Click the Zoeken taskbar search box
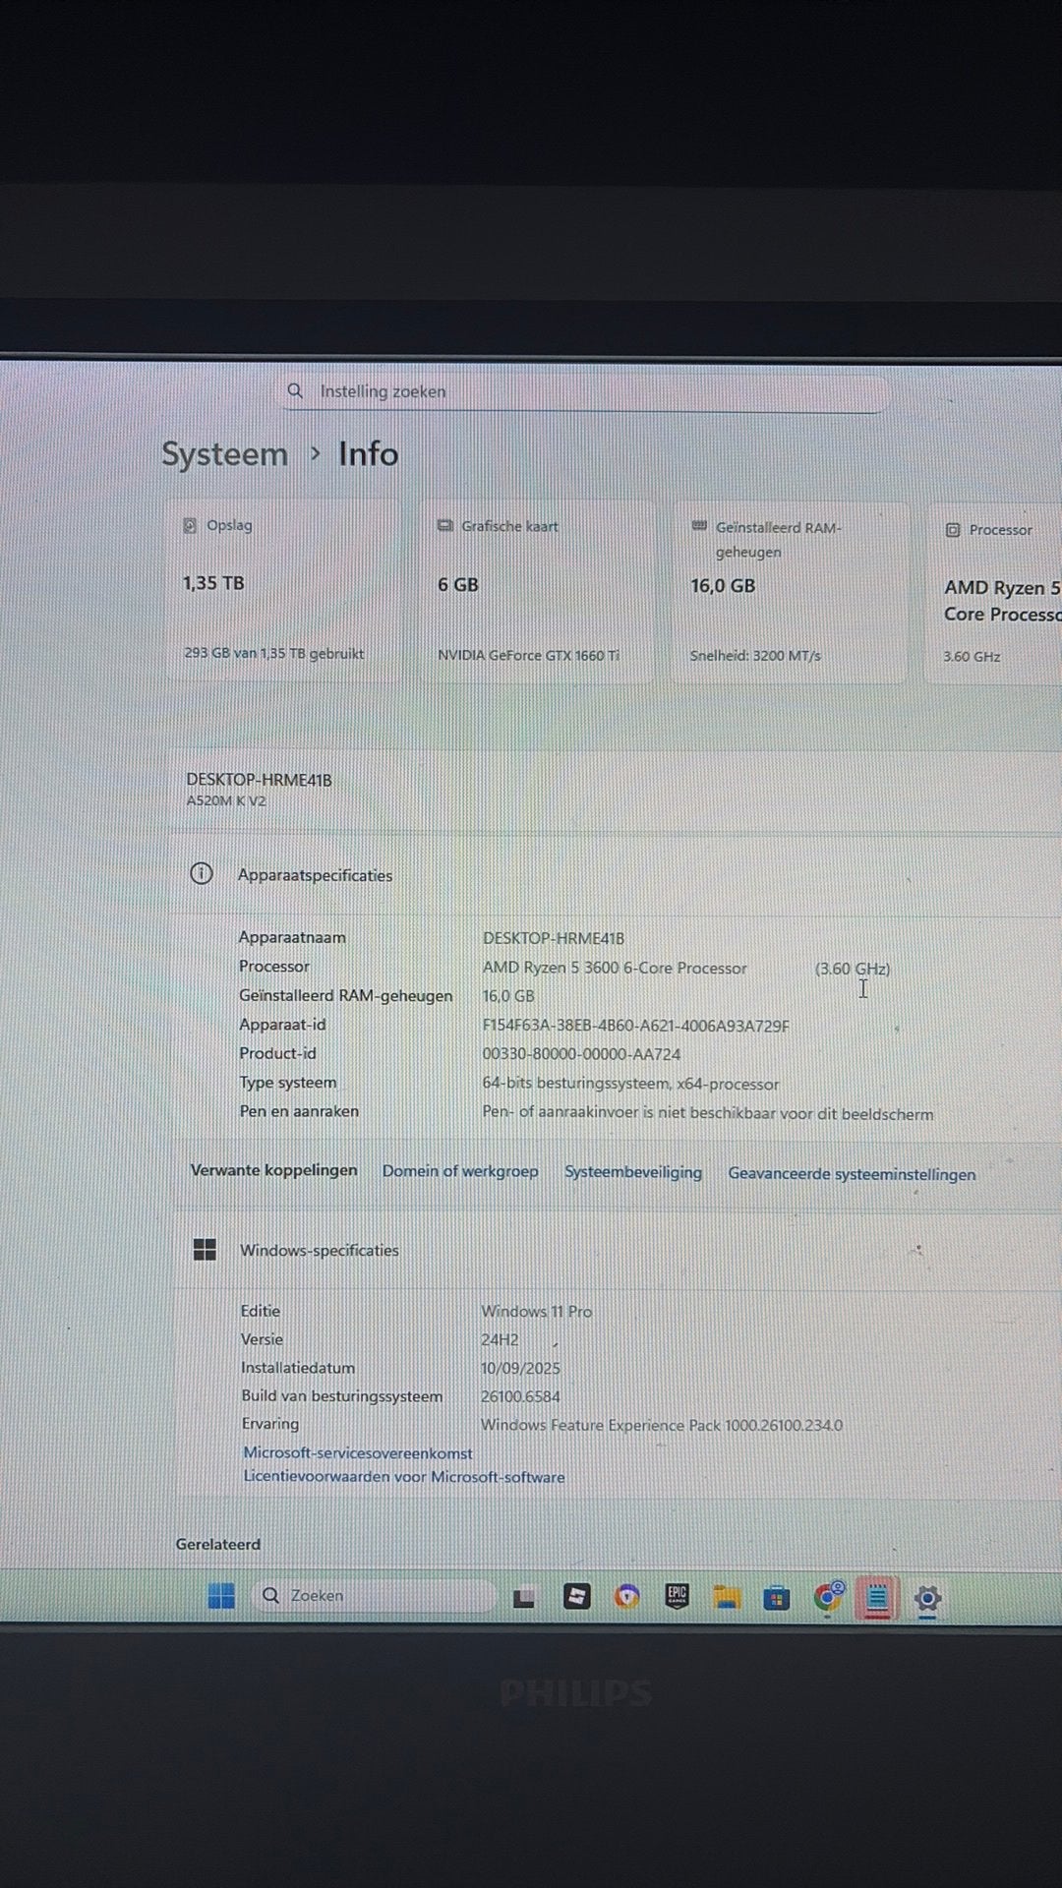1062x1888 pixels. (372, 1596)
